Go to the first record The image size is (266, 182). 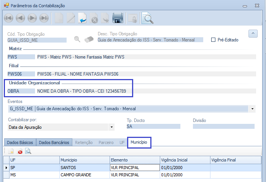tap(9, 18)
